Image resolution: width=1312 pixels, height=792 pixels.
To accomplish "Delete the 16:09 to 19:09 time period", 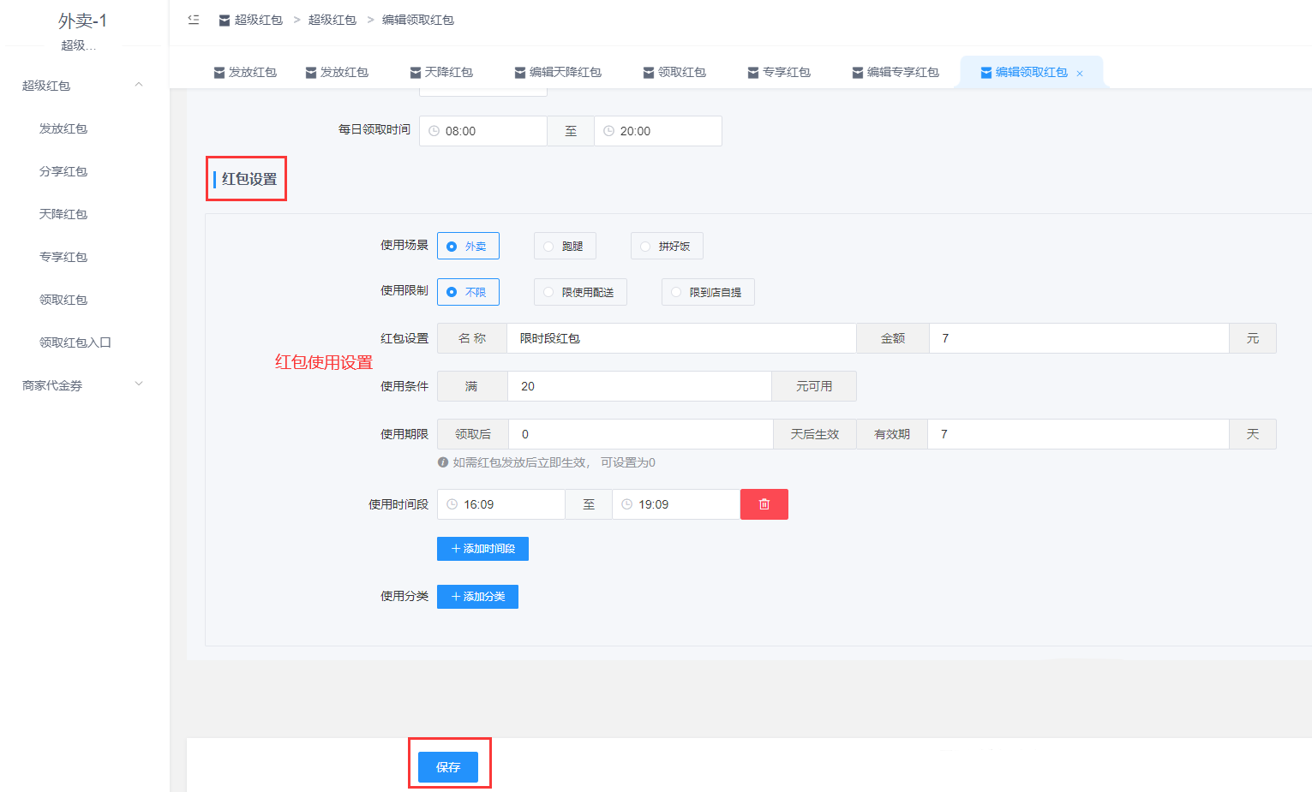I will tap(764, 504).
